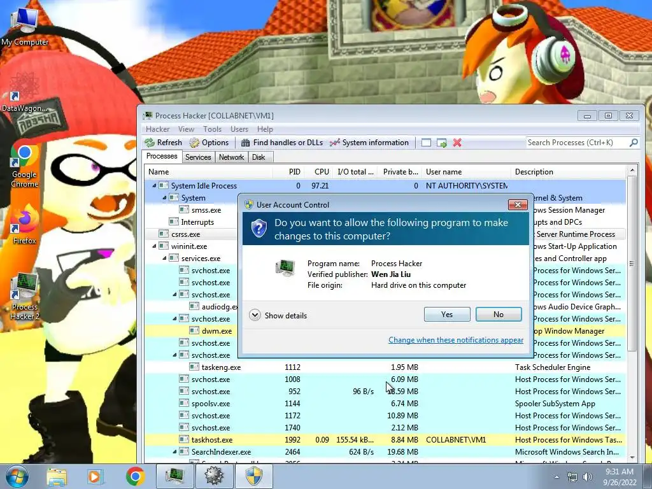The height and width of the screenshot is (489, 652).
Task: Click the Windows Start button
Action: (x=17, y=476)
